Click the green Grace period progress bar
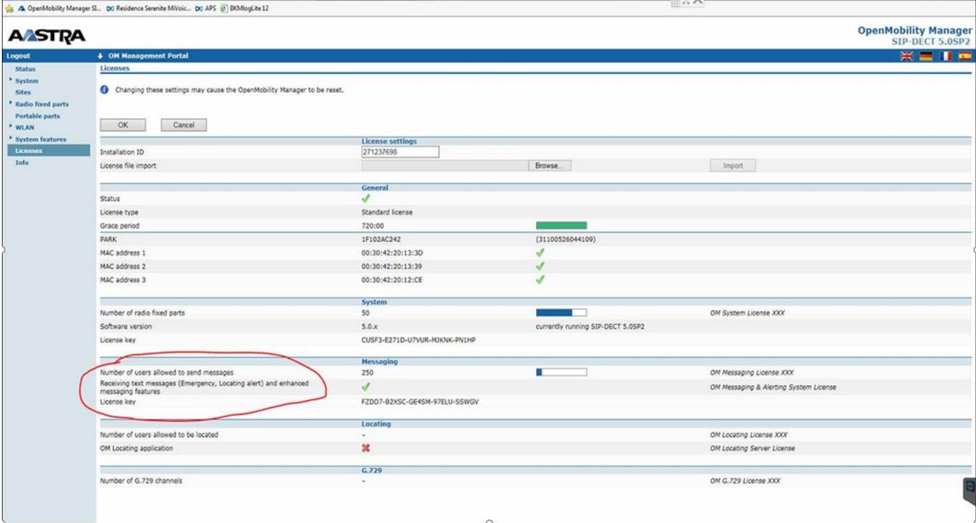 pos(561,225)
